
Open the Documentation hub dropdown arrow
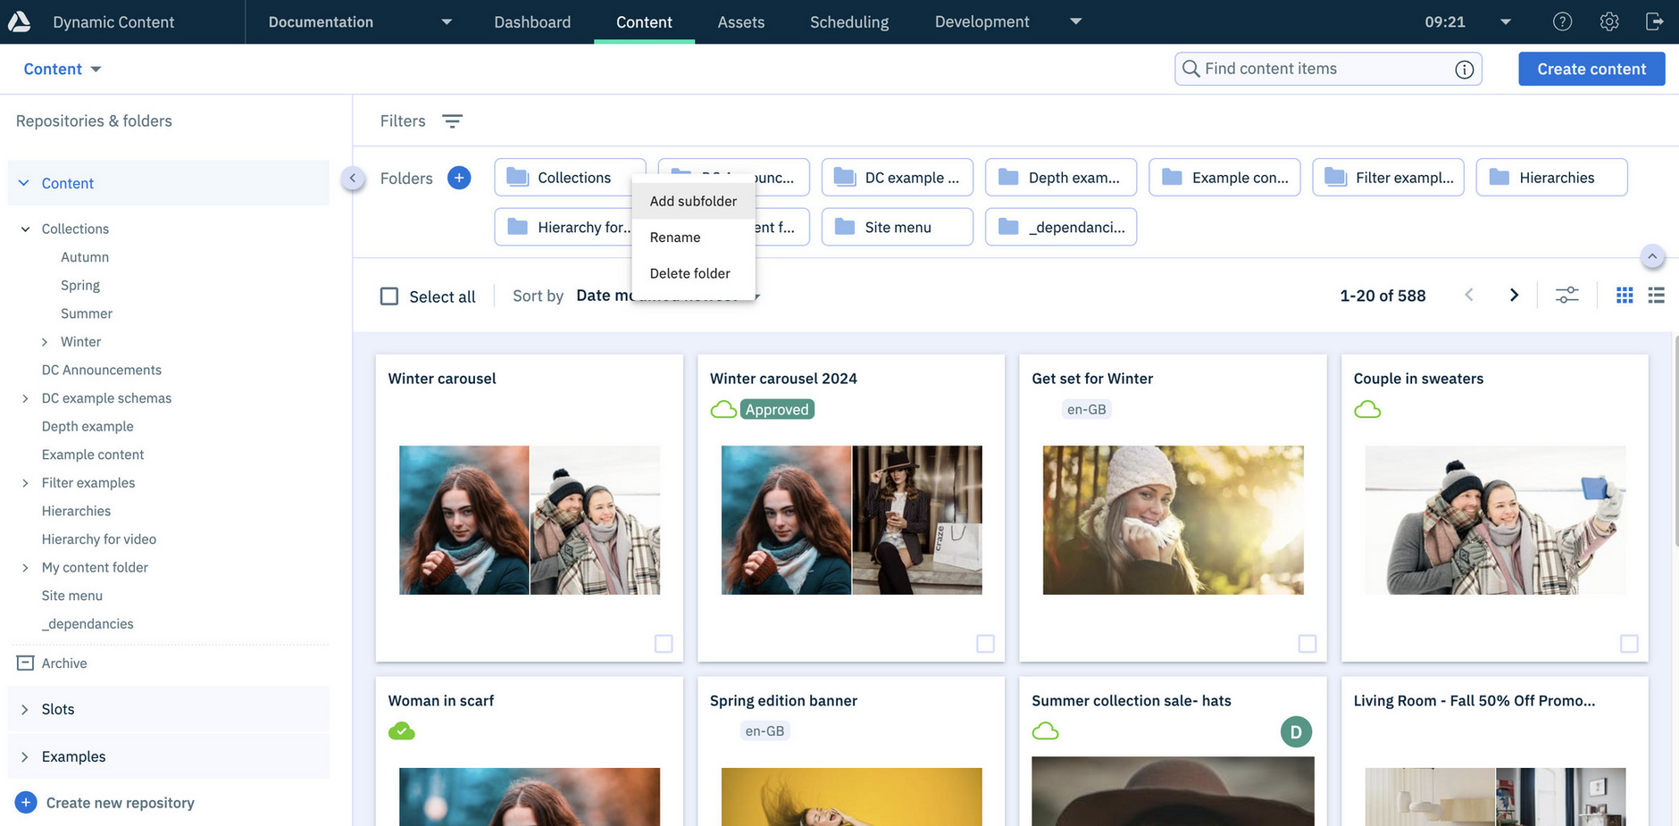pyautogui.click(x=447, y=21)
